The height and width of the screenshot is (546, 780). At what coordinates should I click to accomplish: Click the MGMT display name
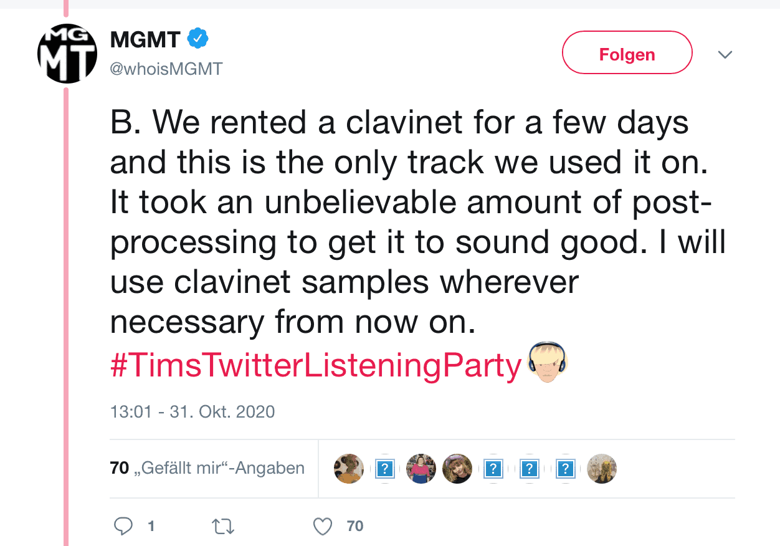pyautogui.click(x=145, y=40)
